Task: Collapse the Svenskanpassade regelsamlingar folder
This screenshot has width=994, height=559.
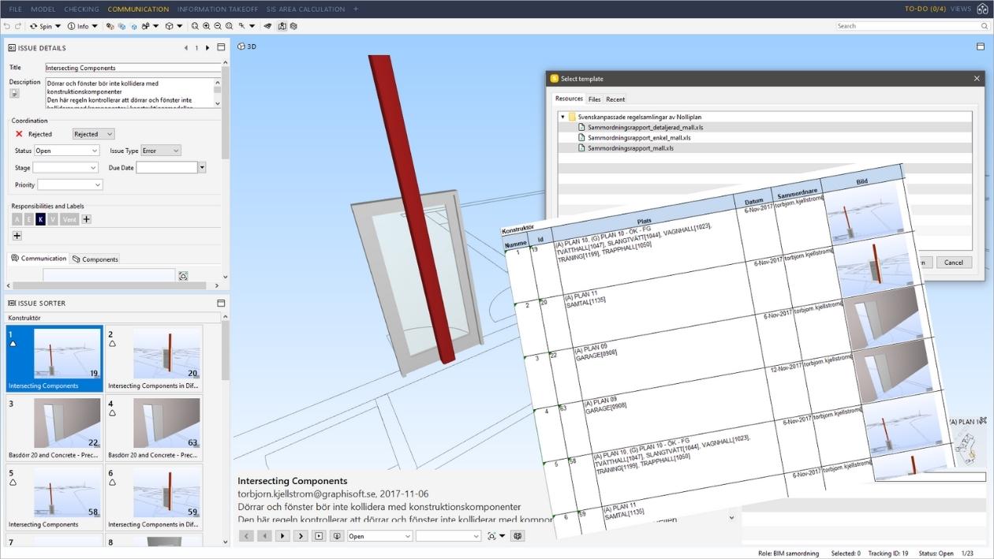Action: (x=562, y=117)
